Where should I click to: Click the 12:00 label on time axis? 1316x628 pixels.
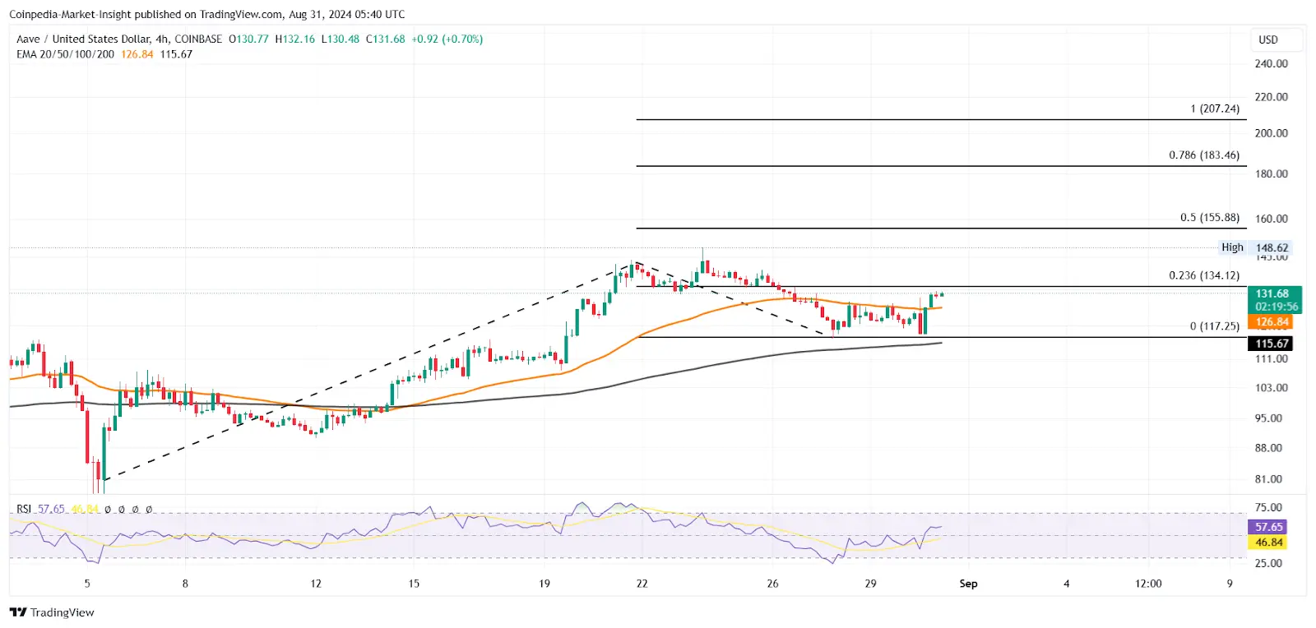[1148, 584]
